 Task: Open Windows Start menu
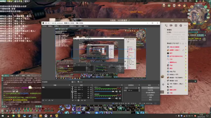pos(3,116)
